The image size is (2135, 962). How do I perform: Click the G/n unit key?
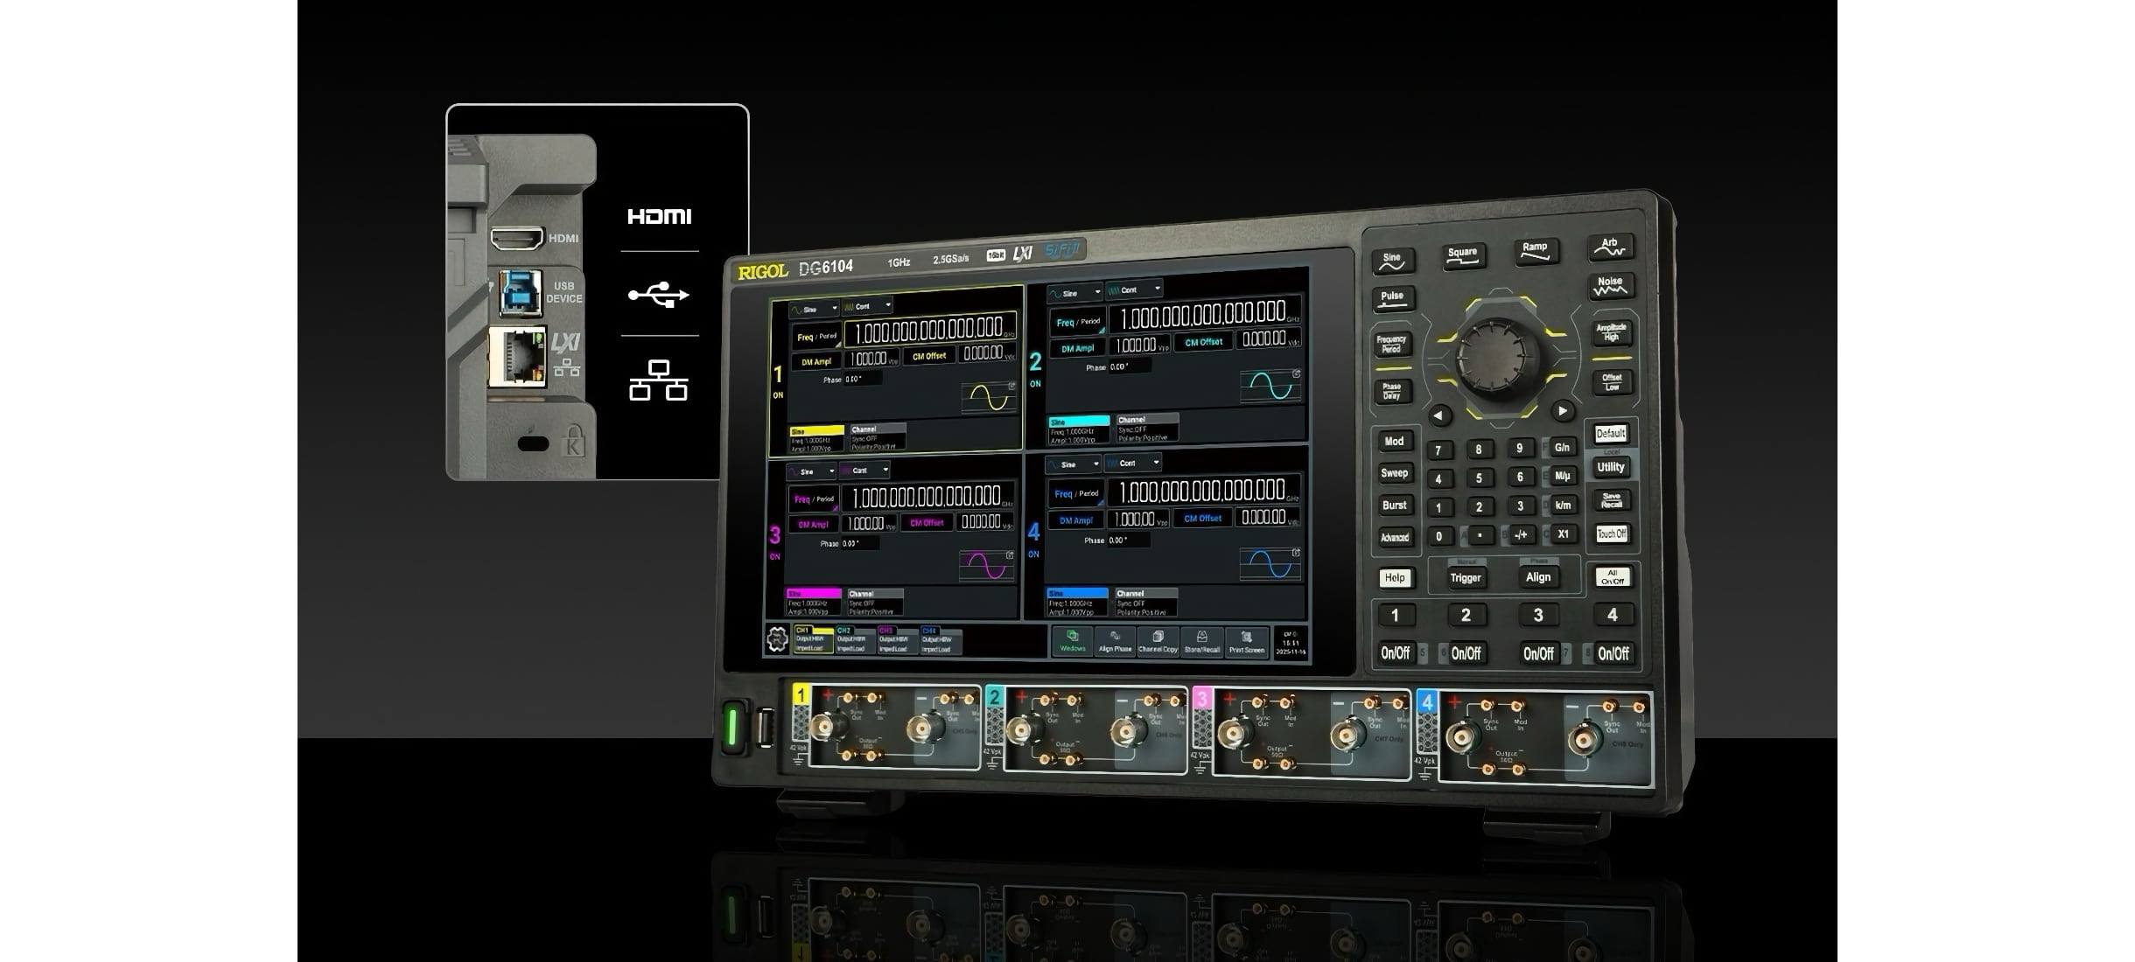tap(1562, 447)
